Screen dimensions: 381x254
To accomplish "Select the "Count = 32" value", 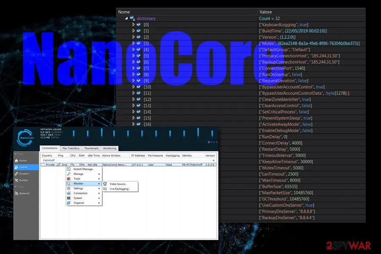I will 269,19.
